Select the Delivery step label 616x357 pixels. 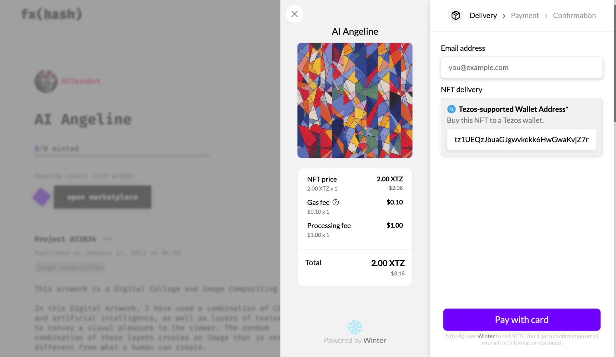[483, 15]
